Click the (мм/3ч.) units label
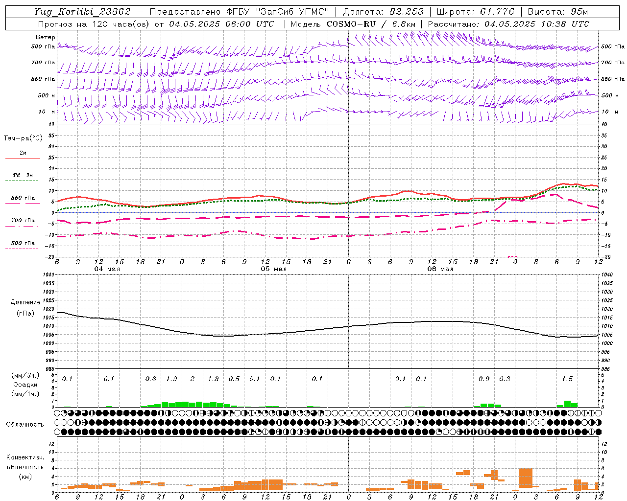Image resolution: width=627 pixels, height=501 pixels. [x=25, y=375]
